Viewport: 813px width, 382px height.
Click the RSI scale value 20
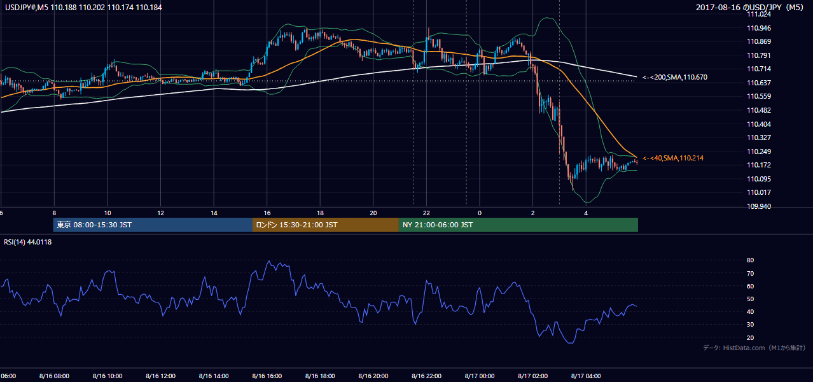750,337
